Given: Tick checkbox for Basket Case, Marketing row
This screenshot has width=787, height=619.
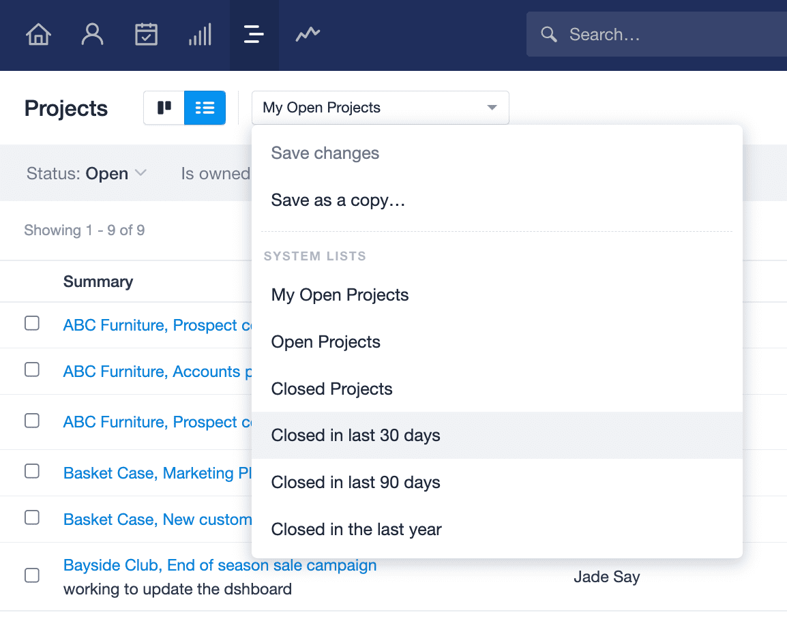Looking at the screenshot, I should click(x=32, y=471).
